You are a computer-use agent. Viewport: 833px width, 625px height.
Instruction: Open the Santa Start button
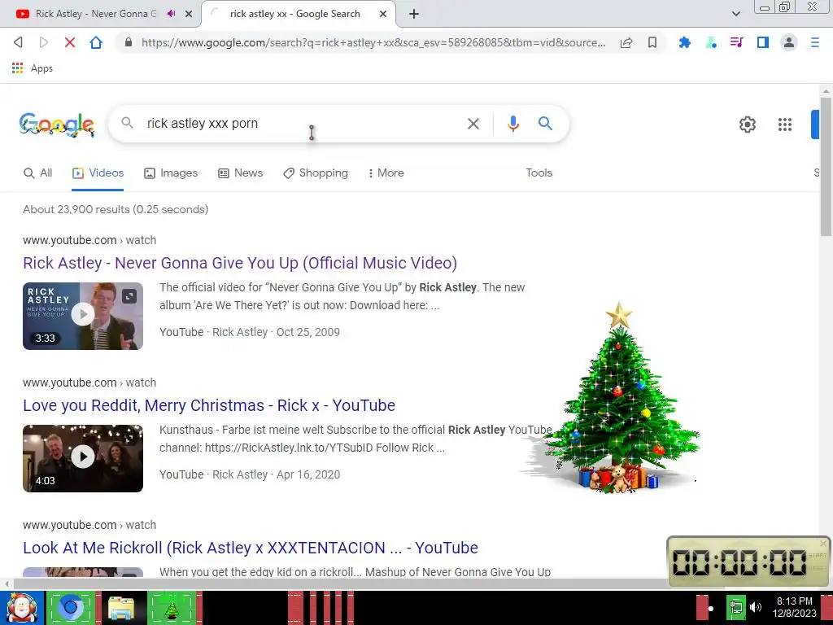22,608
